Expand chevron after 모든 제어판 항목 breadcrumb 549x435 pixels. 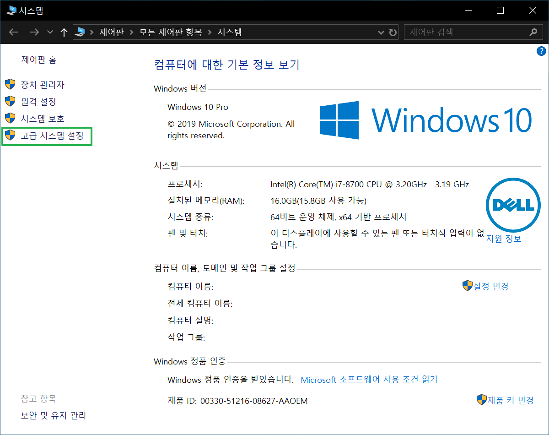point(210,32)
